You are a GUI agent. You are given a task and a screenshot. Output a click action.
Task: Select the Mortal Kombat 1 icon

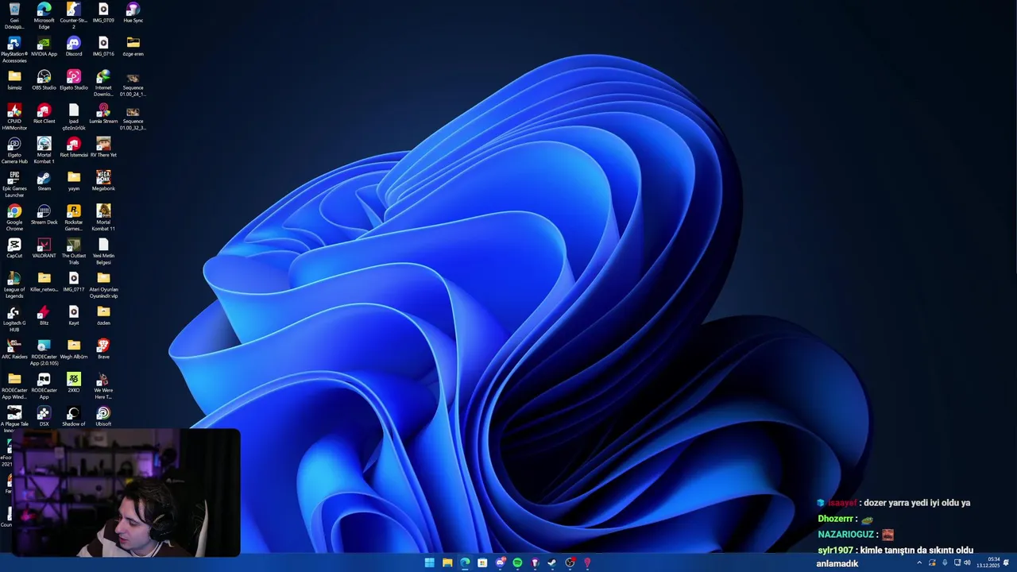[x=44, y=150]
